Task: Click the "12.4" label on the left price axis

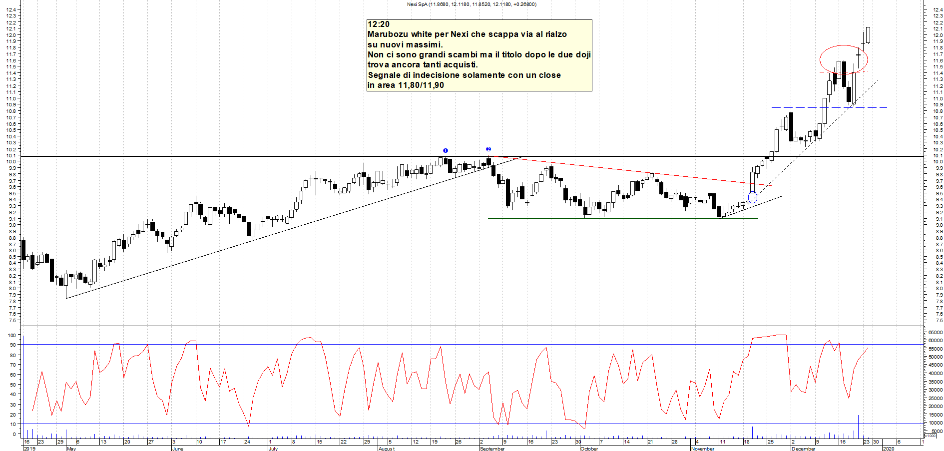Action: [12, 9]
